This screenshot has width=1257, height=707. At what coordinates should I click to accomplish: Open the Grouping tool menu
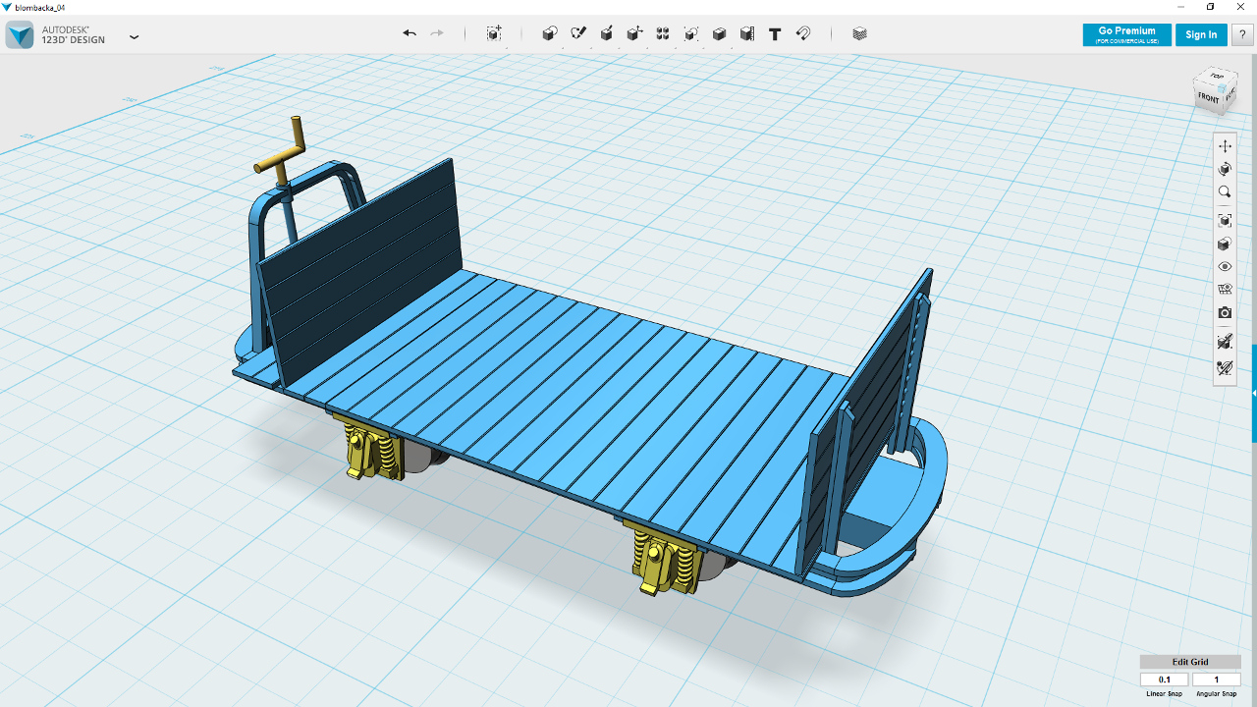[x=691, y=33]
